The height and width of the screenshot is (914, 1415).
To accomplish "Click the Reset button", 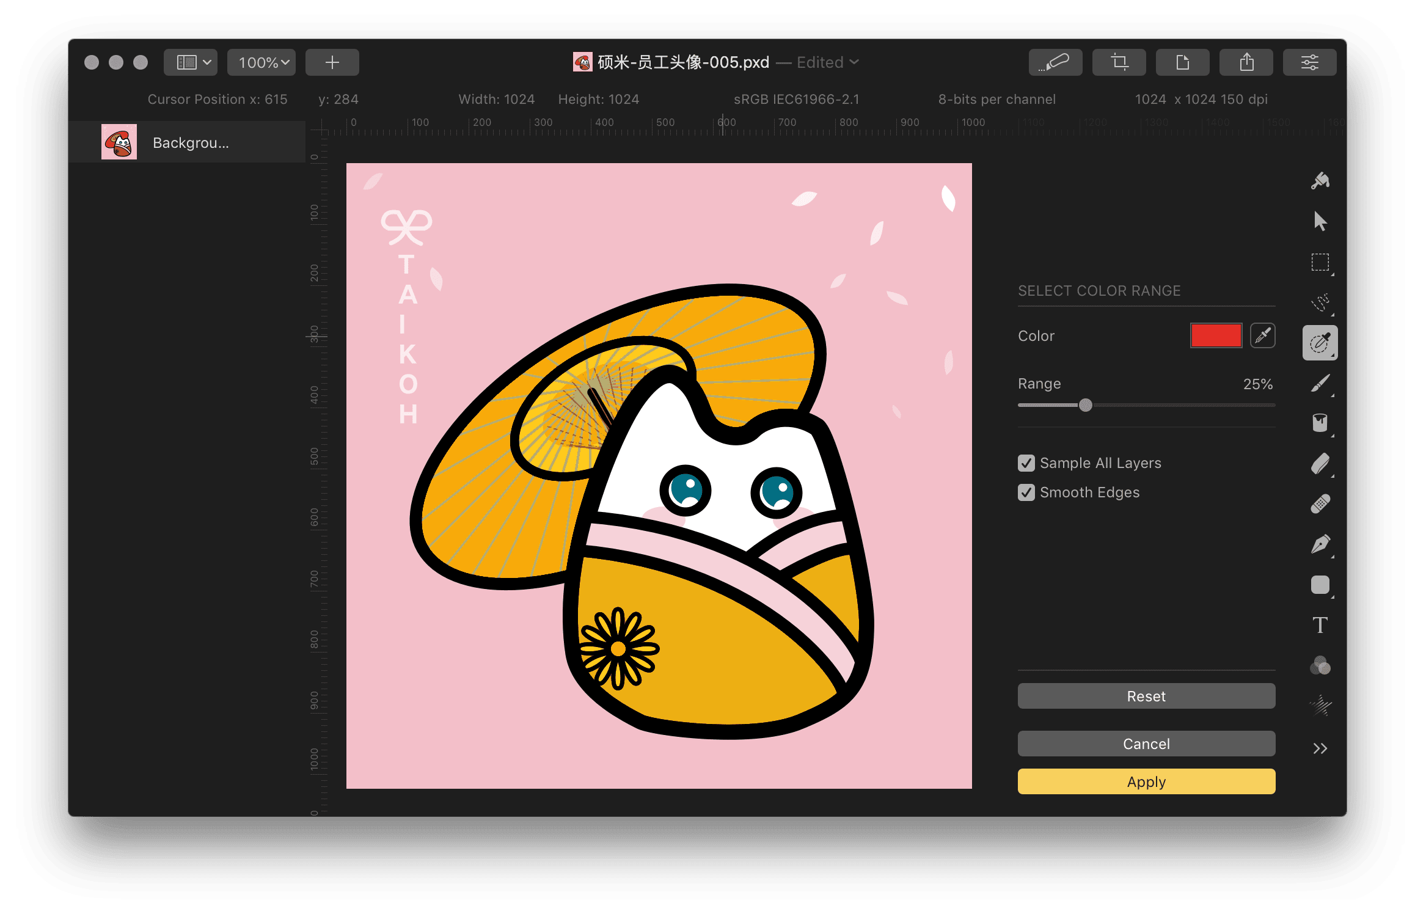I will coord(1146,696).
